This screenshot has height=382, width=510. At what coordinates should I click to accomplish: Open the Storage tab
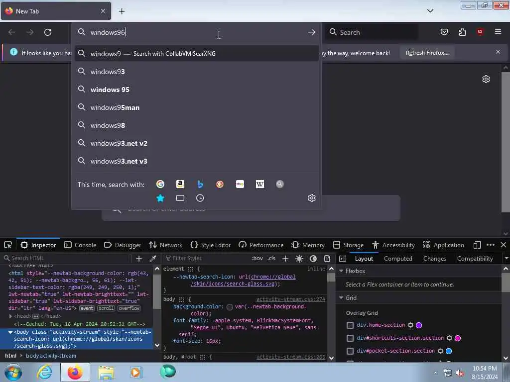(x=348, y=245)
